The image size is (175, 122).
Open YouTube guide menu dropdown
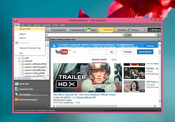(75, 52)
